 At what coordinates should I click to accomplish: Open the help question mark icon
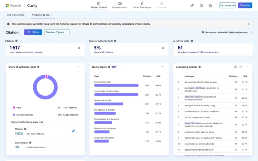201,6
